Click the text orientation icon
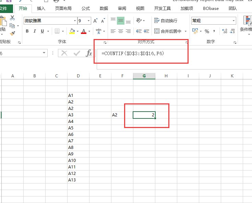The width and height of the screenshot is (252, 203). (139, 21)
